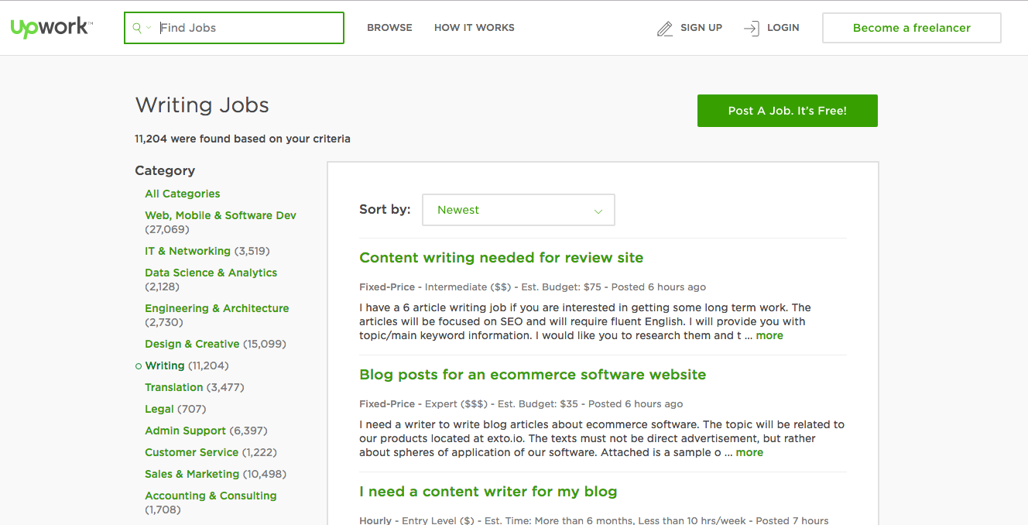The image size is (1028, 525).
Task: Click Become a freelancer button
Action: [911, 28]
